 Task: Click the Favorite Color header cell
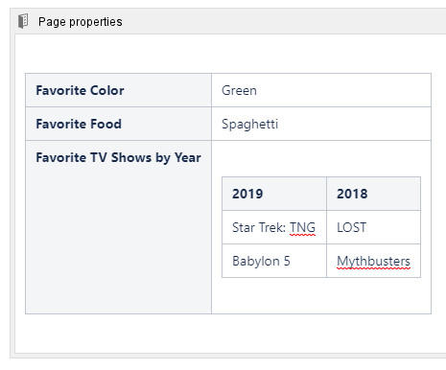118,90
